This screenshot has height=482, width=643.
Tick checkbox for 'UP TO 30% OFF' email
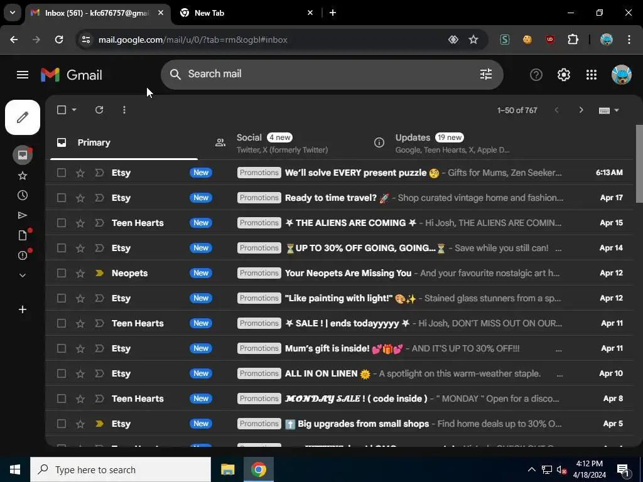(x=62, y=248)
